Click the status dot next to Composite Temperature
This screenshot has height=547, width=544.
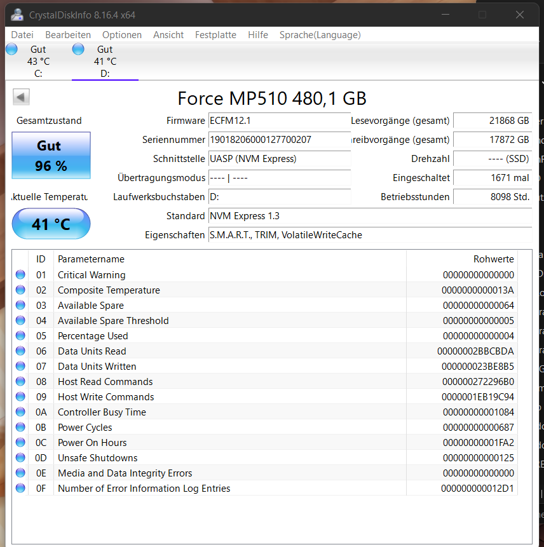coord(20,290)
